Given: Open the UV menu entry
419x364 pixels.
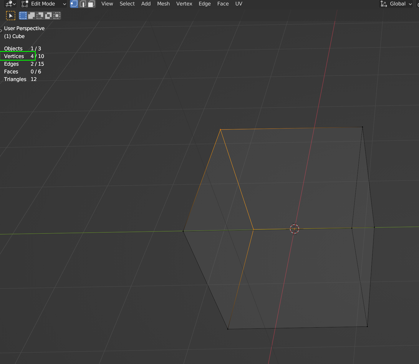Looking at the screenshot, I should 239,4.
